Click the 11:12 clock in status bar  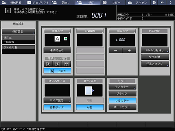[6, 129]
